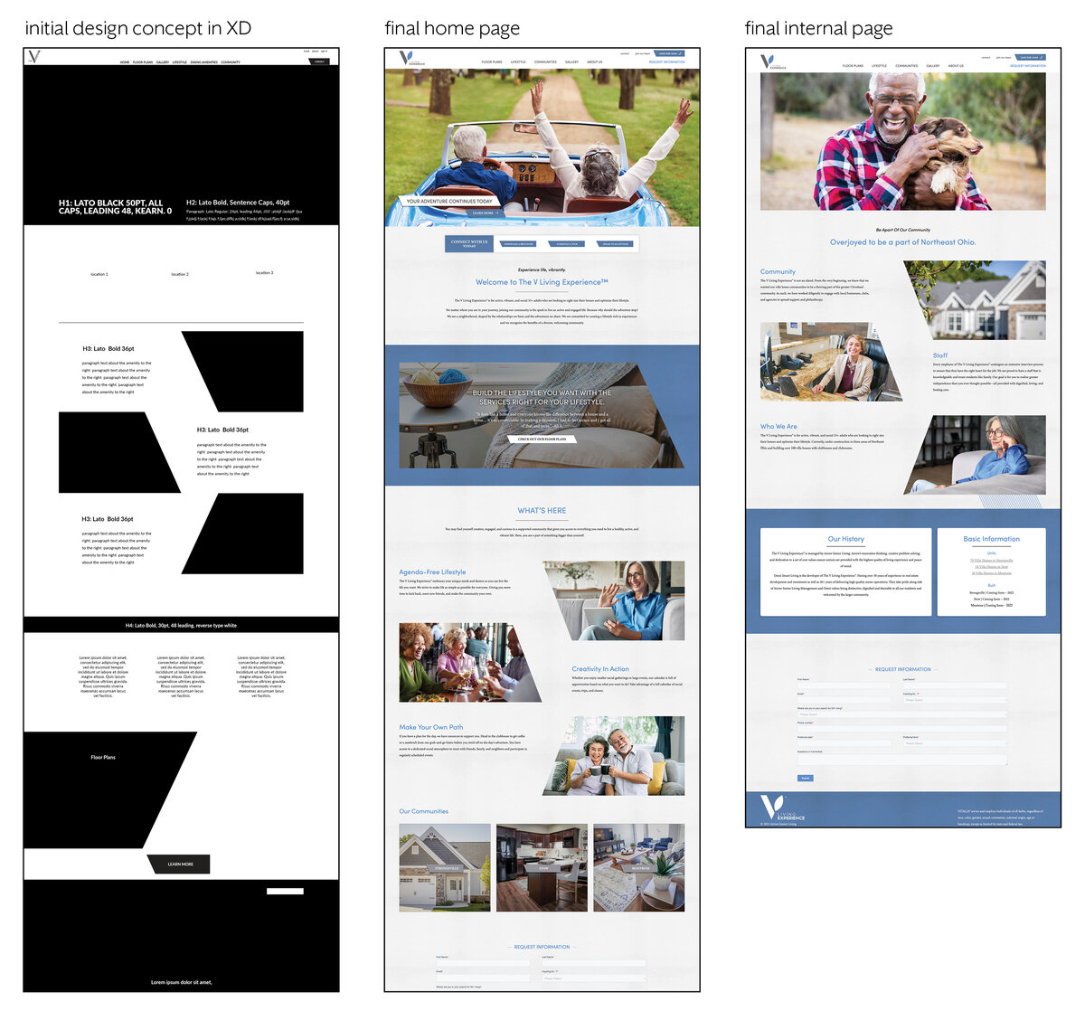Click the V logo in the final internal page header
Image resolution: width=1085 pixels, height=1030 pixels.
pos(773,62)
